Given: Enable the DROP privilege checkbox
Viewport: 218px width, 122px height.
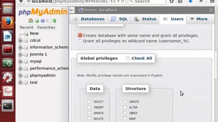Looking at the screenshot, I should tap(125, 118).
